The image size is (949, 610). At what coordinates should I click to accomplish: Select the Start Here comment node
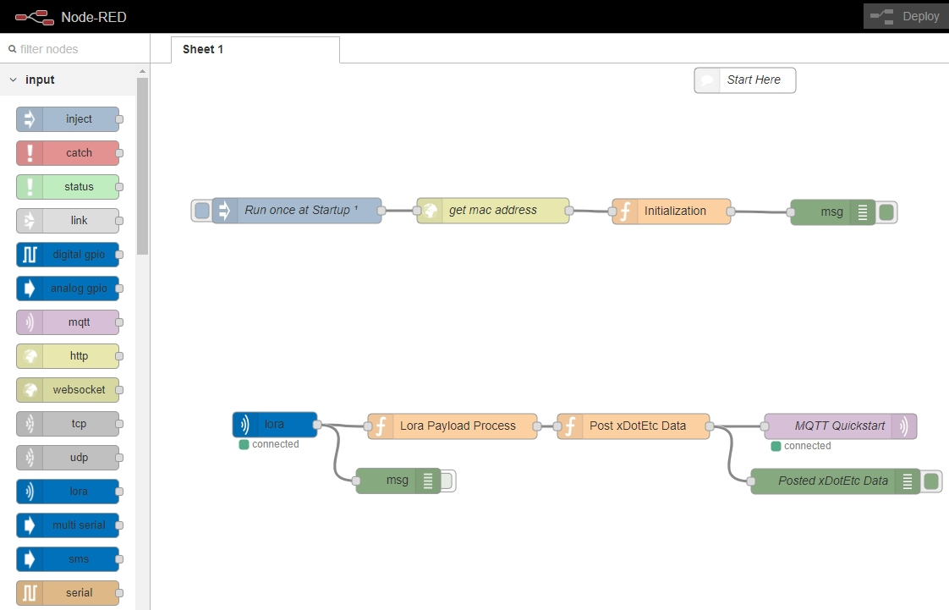(x=745, y=80)
